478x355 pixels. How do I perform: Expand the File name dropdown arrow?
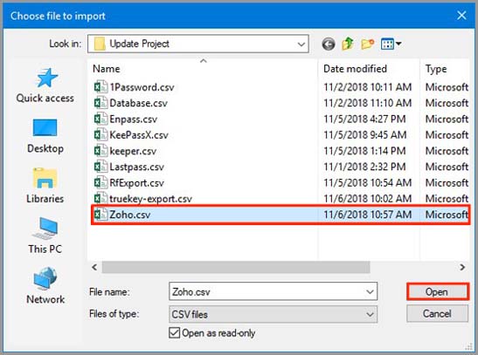tap(370, 292)
